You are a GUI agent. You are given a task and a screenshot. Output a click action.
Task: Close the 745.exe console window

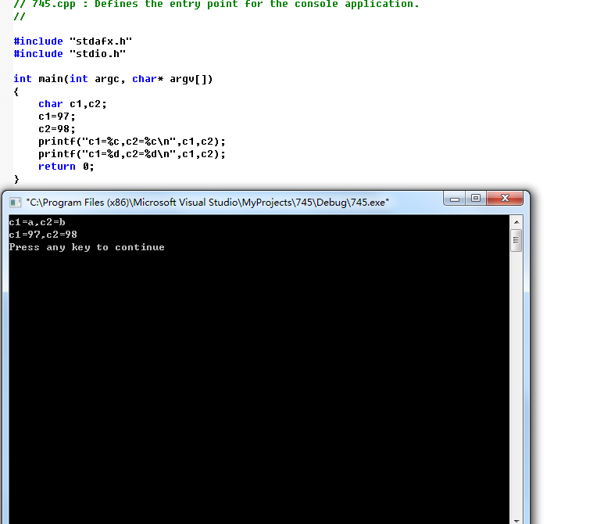pyautogui.click(x=505, y=198)
